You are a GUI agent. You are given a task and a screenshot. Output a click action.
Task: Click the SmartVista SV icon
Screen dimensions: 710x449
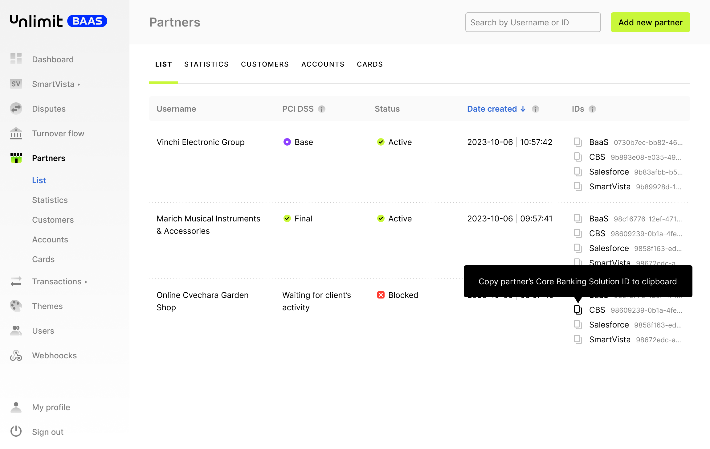pos(16,84)
